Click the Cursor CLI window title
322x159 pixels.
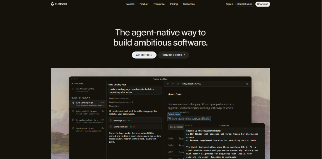[224, 126]
